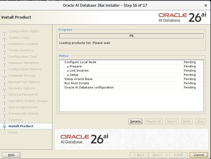Viewport: 211px width, 159px height.
Task: Click the Install button
Action: coord(178,155)
